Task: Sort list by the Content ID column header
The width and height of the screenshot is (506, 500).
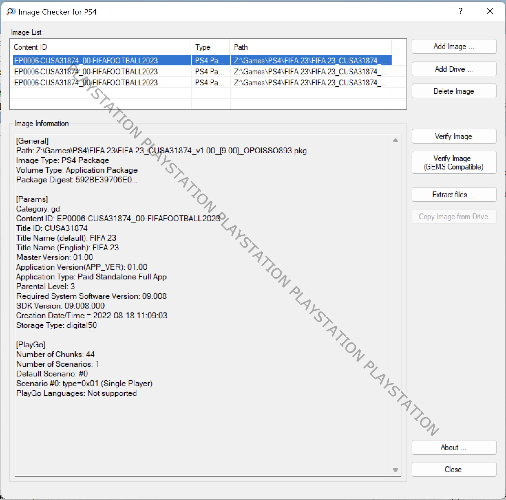Action: [100, 47]
